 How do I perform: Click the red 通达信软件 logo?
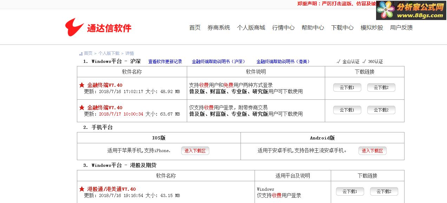98,27
